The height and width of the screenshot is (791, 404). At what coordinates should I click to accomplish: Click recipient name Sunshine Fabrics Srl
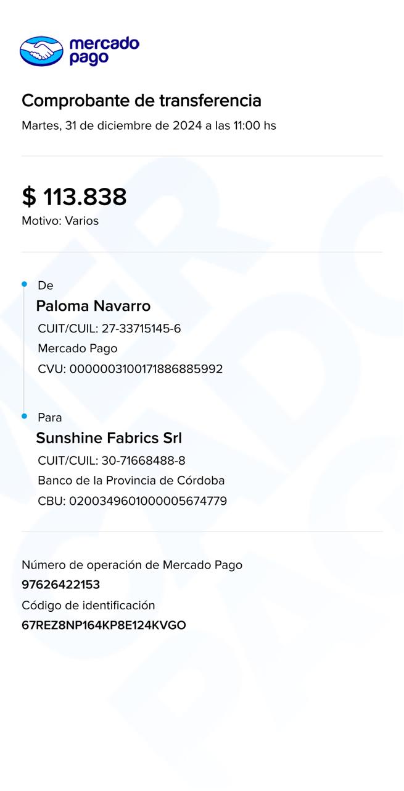[x=109, y=438]
